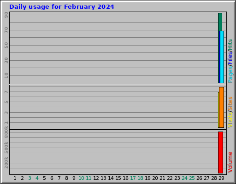This screenshot has height=184, width=236.
Task: Click green day label 18 on x-axis
Action: [x=140, y=178]
